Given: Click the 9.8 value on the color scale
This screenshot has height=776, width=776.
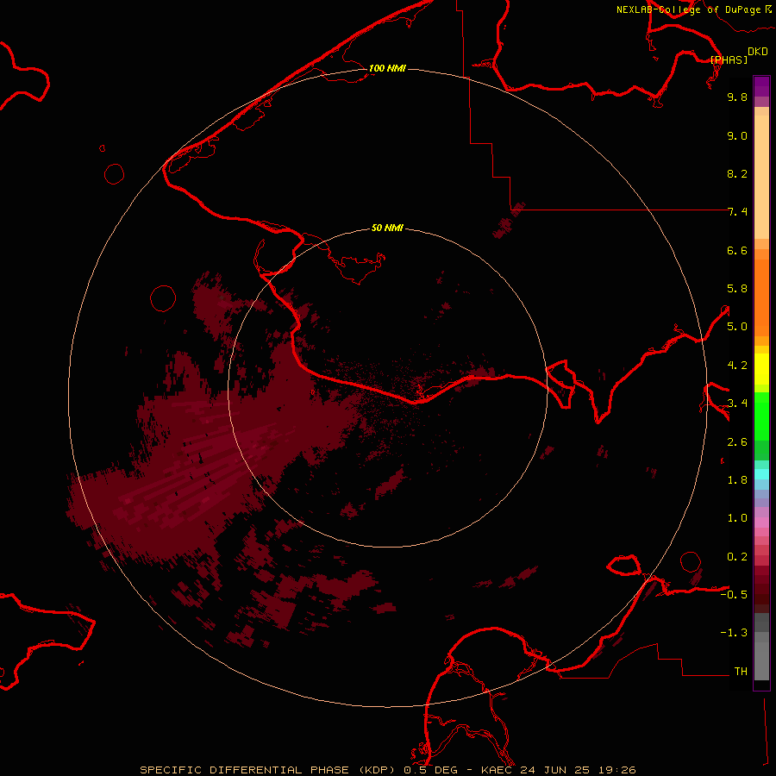Looking at the screenshot, I should coord(737,97).
